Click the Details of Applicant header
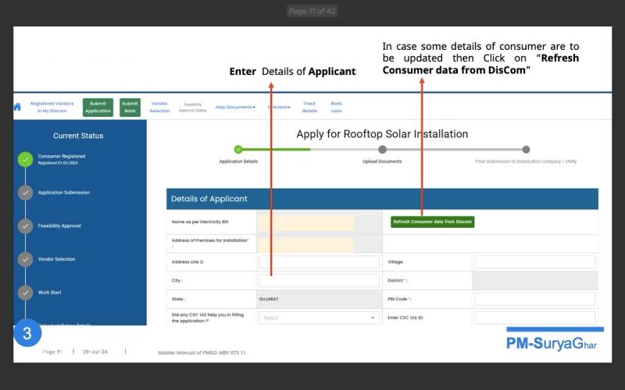This screenshot has width=625, height=390. click(x=382, y=199)
